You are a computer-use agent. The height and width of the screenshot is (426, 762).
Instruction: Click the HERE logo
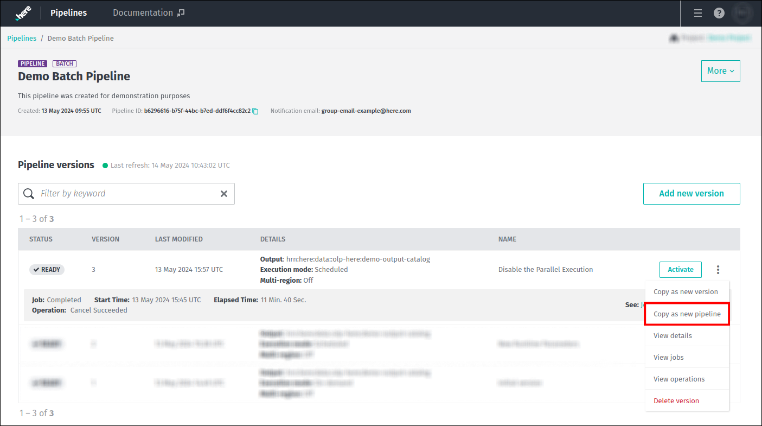click(x=23, y=13)
